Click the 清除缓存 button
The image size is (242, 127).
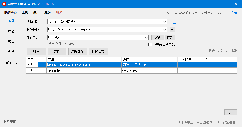(x=78, y=51)
